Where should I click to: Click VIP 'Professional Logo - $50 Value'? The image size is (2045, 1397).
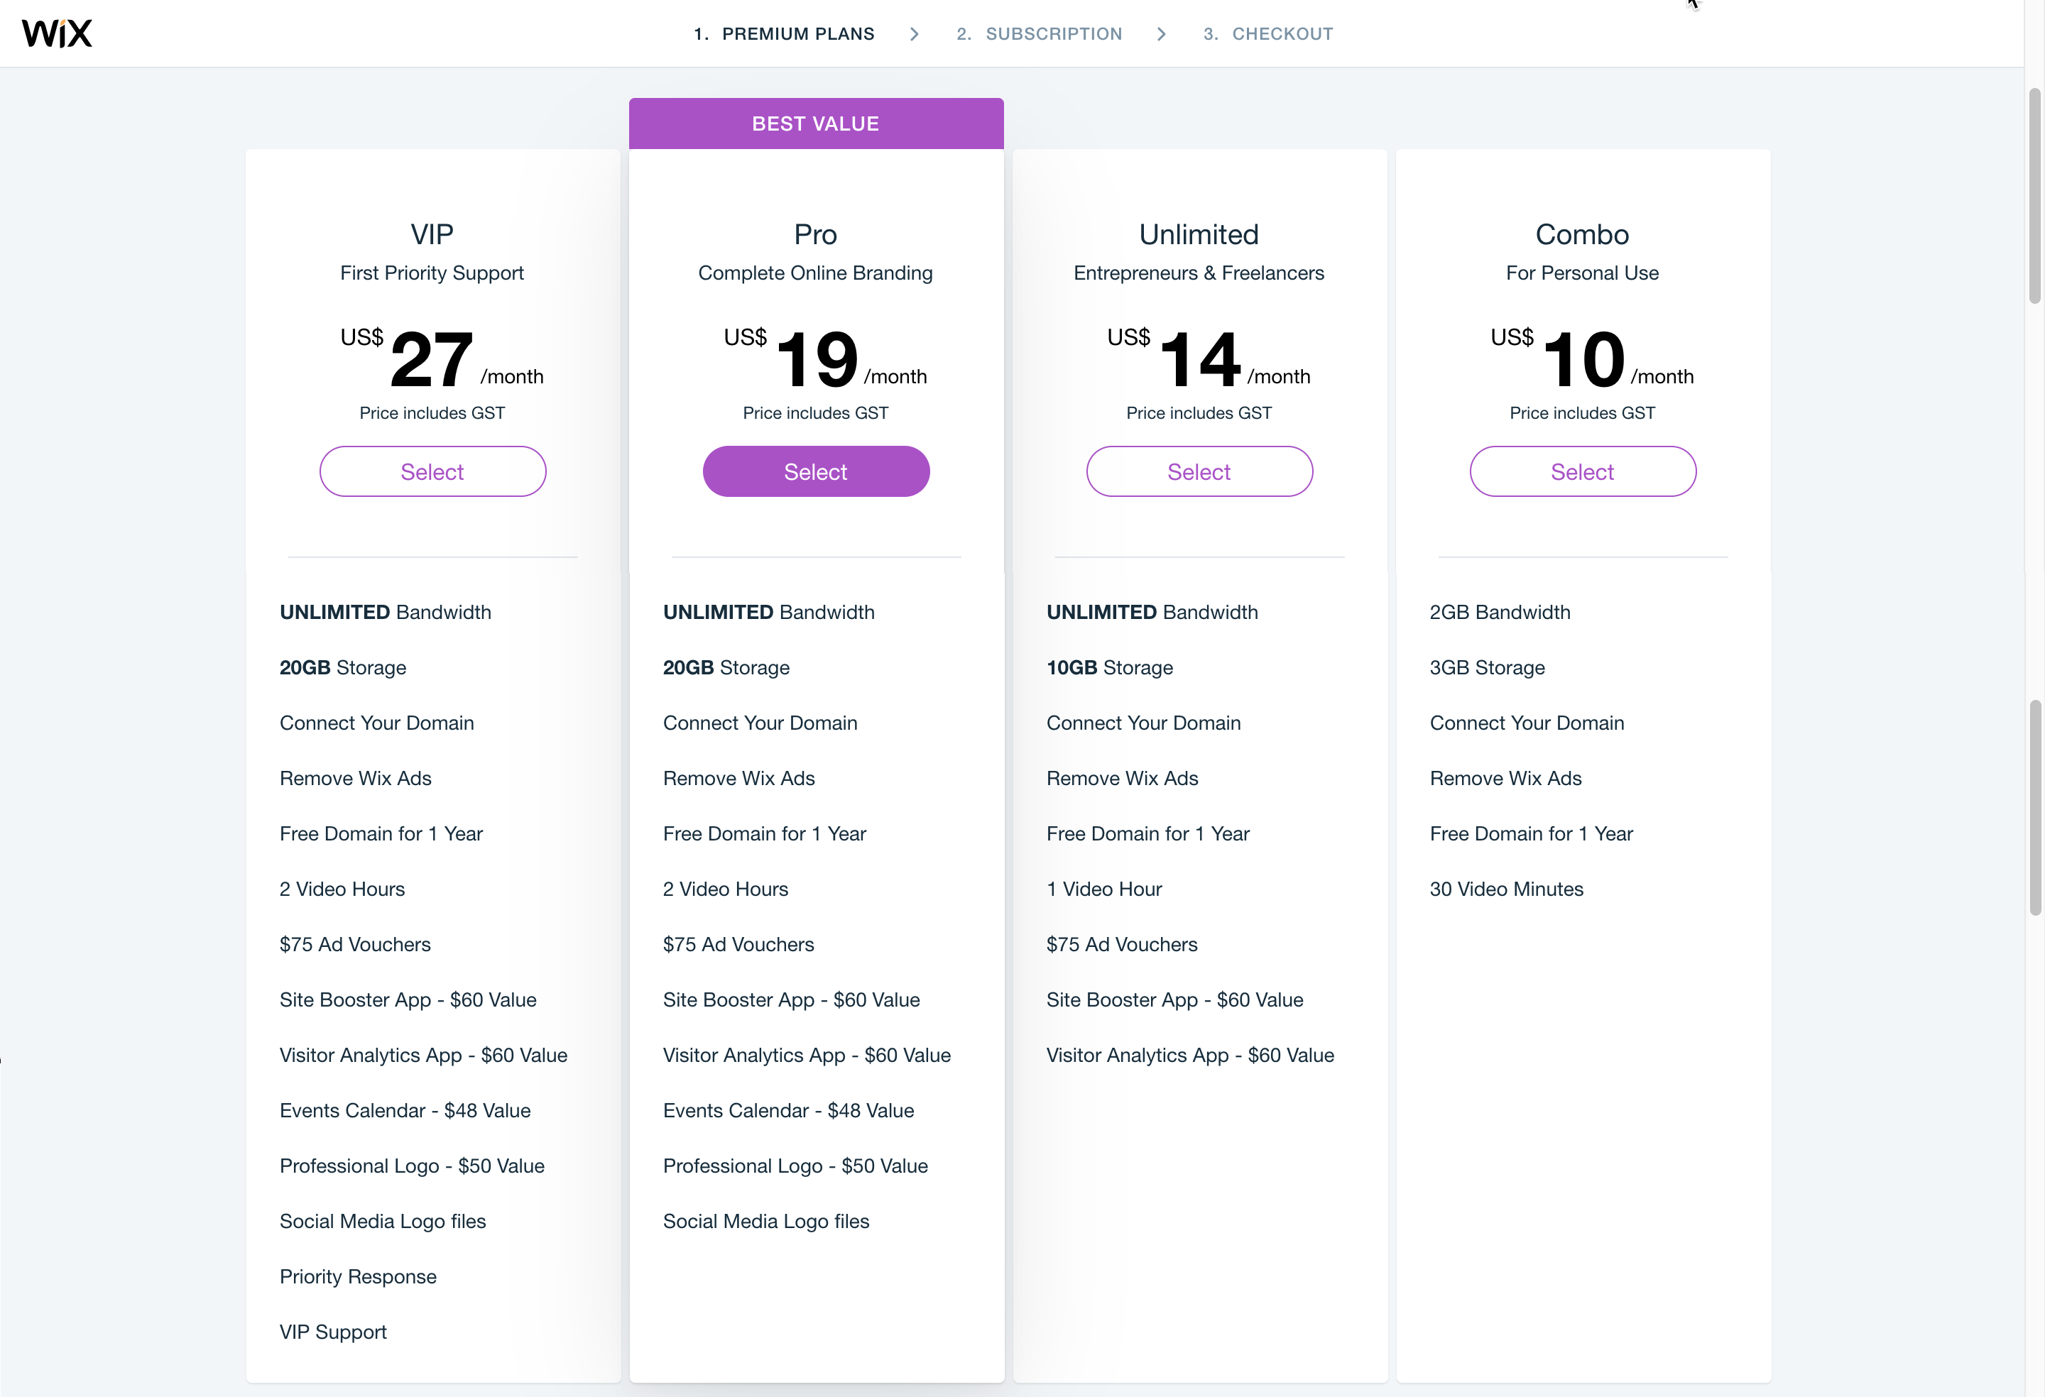pyautogui.click(x=412, y=1166)
